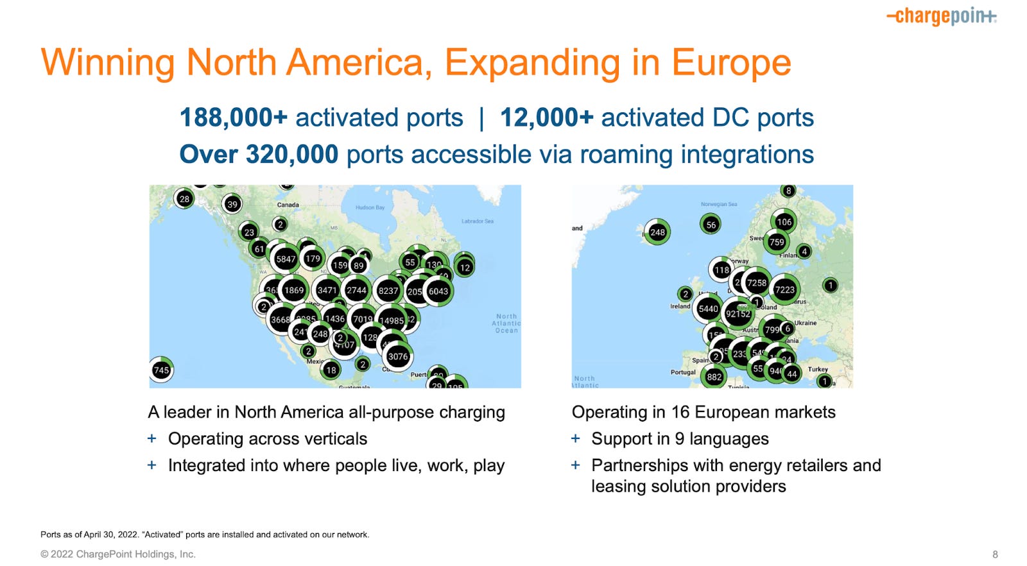Select the "Labrador Sea" map label
The height and width of the screenshot is (566, 1027).
coord(478,221)
